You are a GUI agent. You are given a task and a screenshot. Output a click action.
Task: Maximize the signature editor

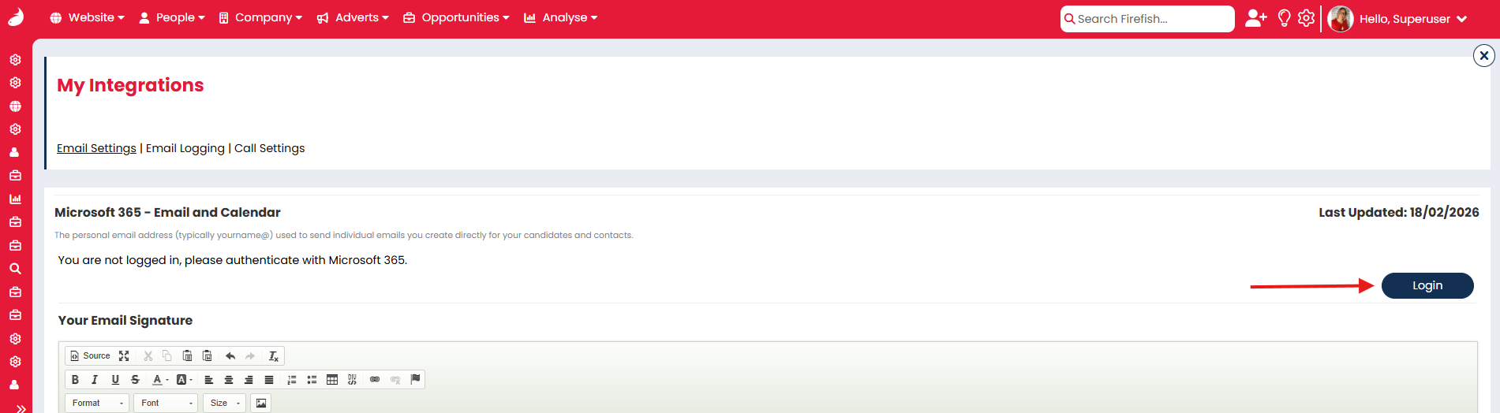[x=124, y=356]
